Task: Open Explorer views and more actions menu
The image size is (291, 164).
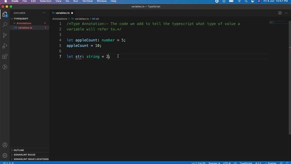Action: tap(44, 13)
